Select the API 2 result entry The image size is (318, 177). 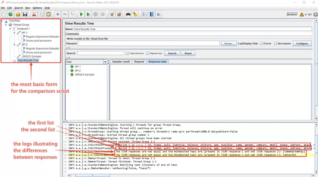coord(78,71)
